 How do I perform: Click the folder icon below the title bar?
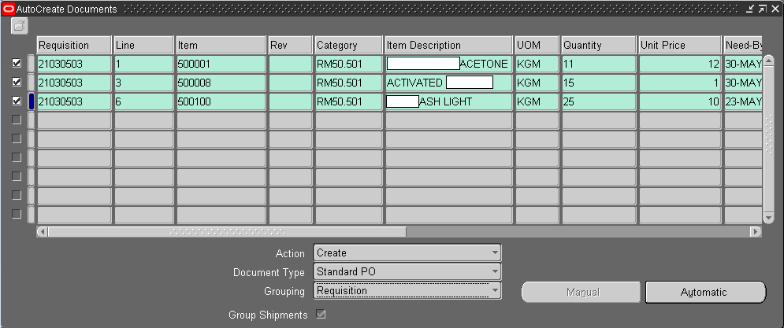(x=20, y=27)
